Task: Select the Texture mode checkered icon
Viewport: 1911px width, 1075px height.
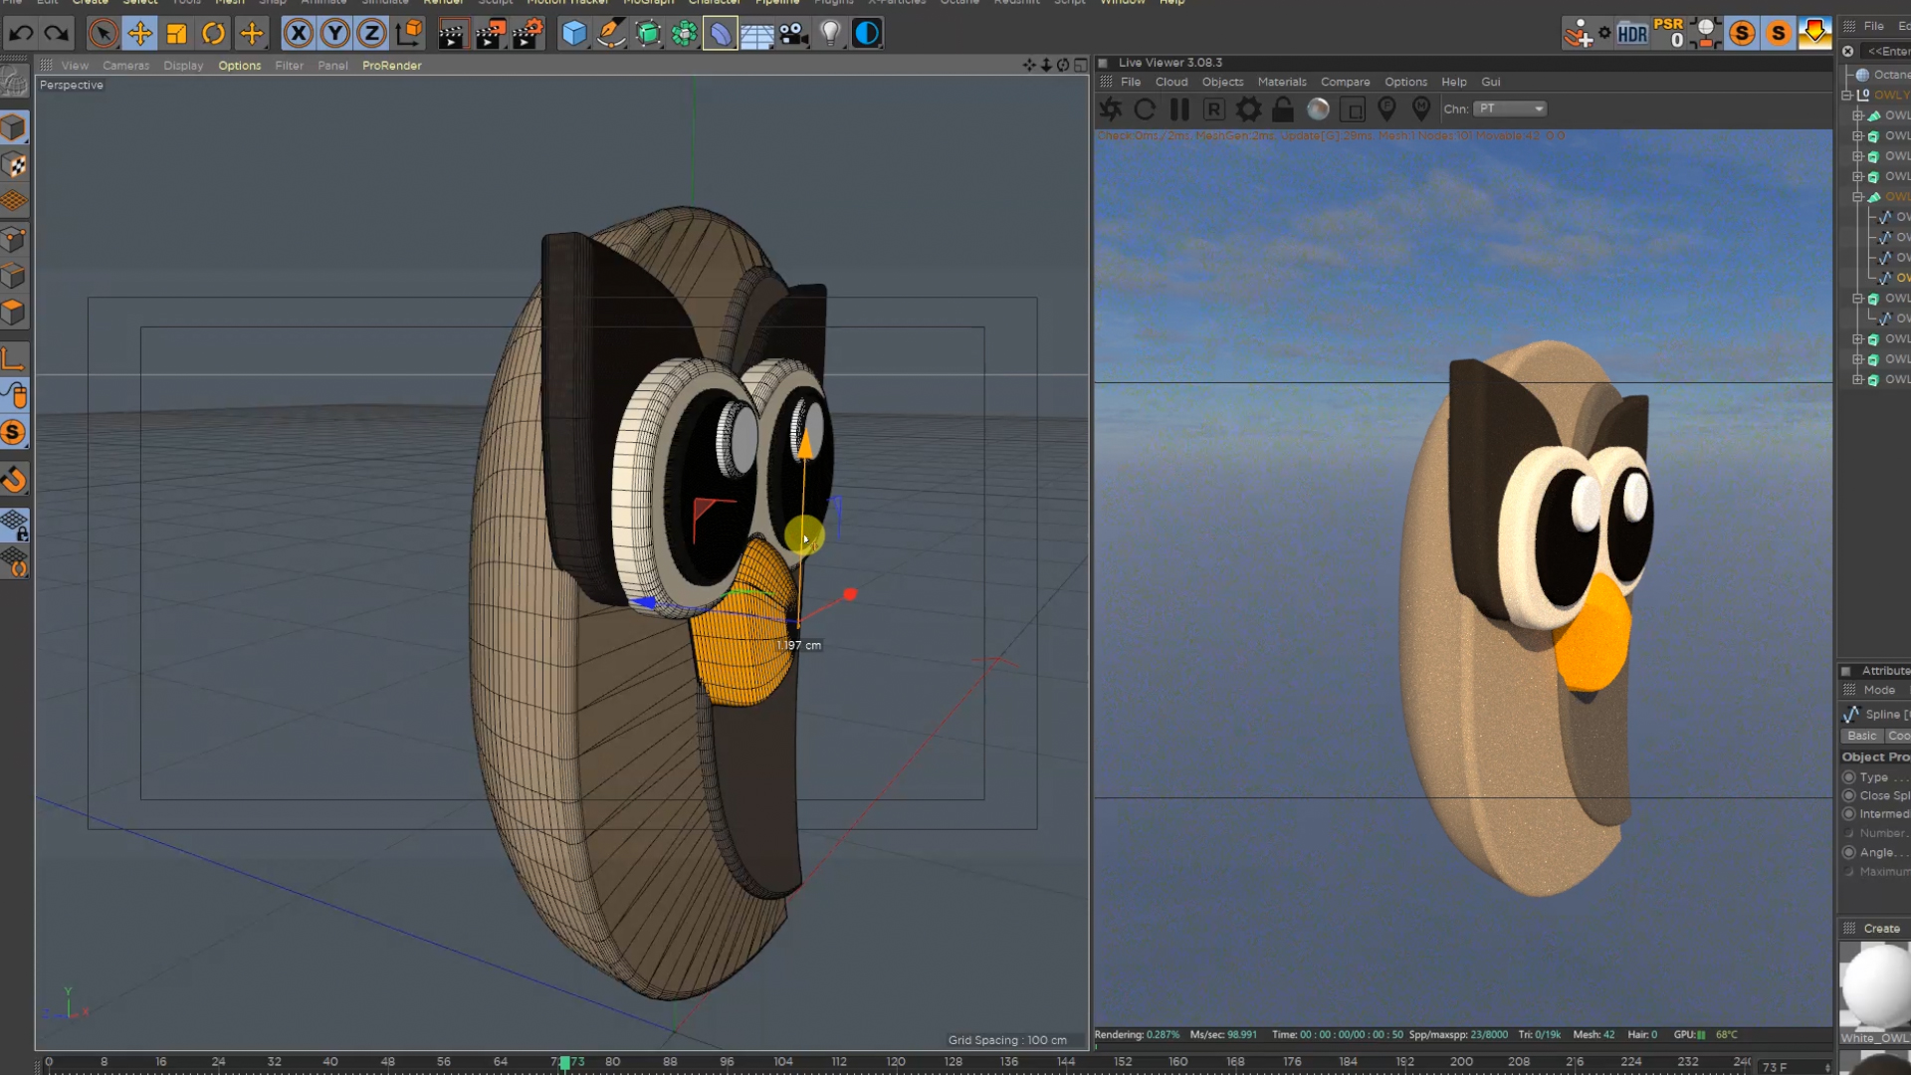Action: point(14,165)
